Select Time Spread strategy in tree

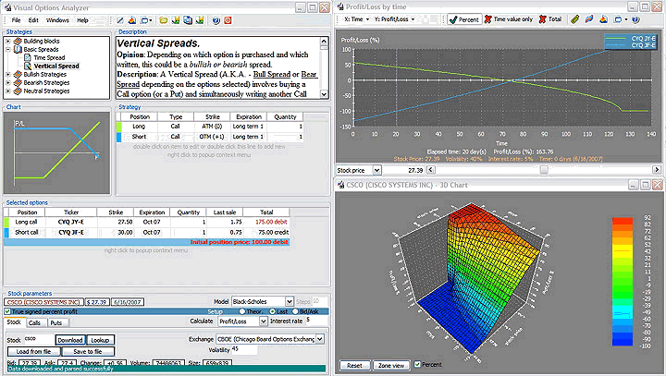coord(49,57)
